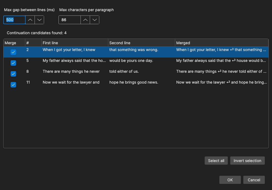Click the max gap field showing 500
272x190 pixels.
[x=14, y=20]
